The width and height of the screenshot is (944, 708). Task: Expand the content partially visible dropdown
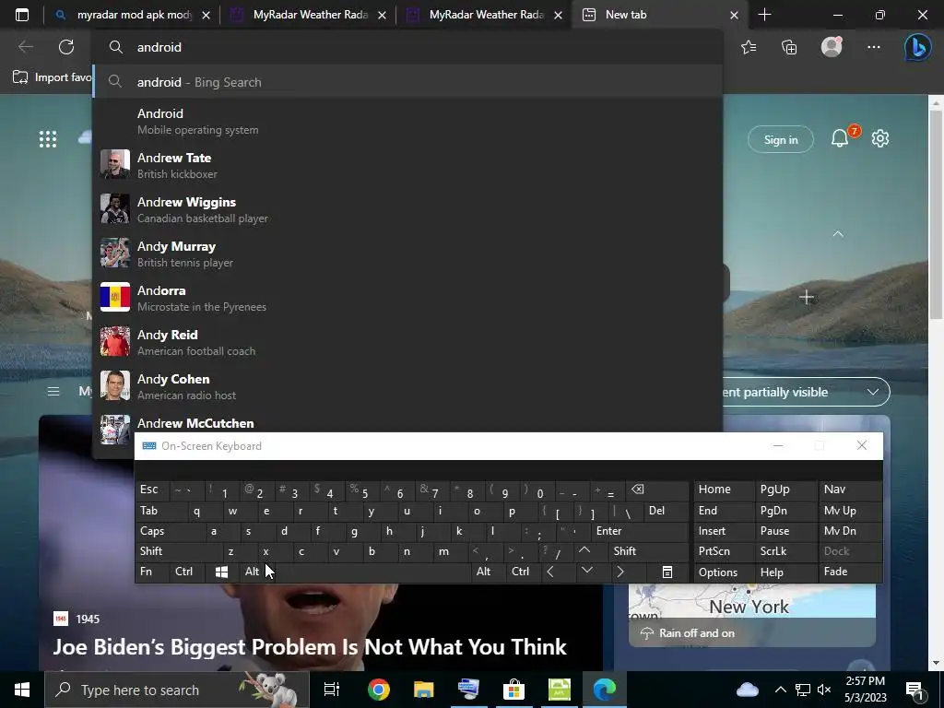[x=804, y=392]
